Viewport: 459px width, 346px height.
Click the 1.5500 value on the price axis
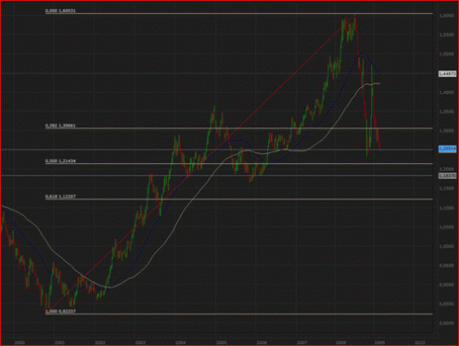(447, 34)
